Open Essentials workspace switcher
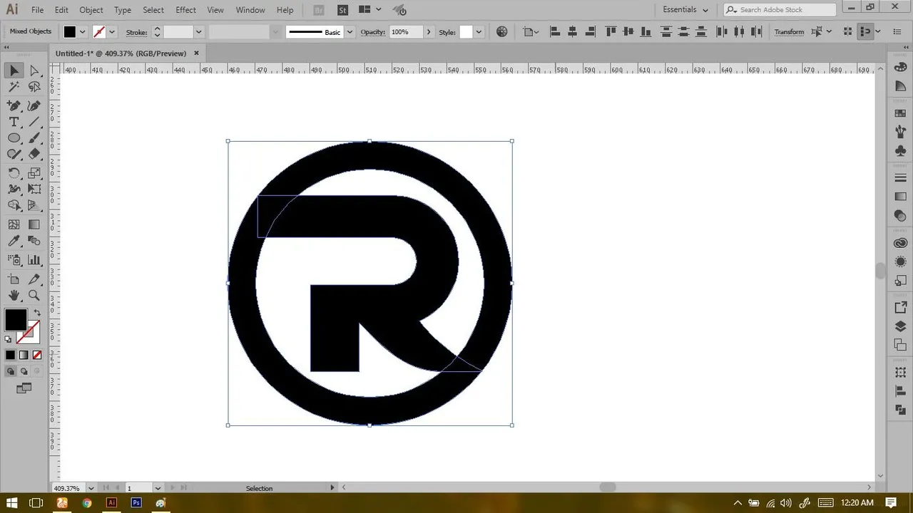Screen dimensions: 913x513 coord(685,10)
